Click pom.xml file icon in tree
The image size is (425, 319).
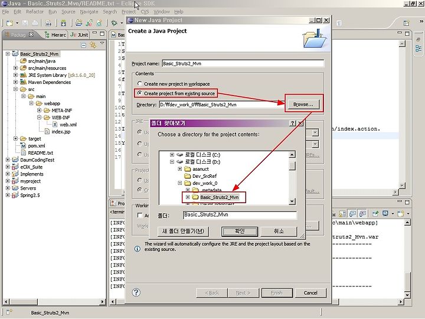[24, 146]
